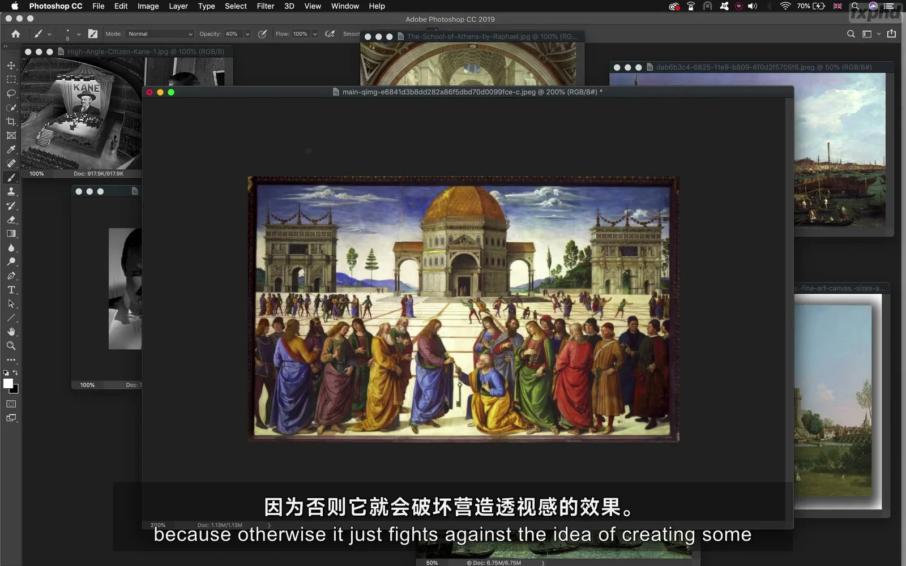Click the 100% zoom field of Kane window

pos(37,174)
